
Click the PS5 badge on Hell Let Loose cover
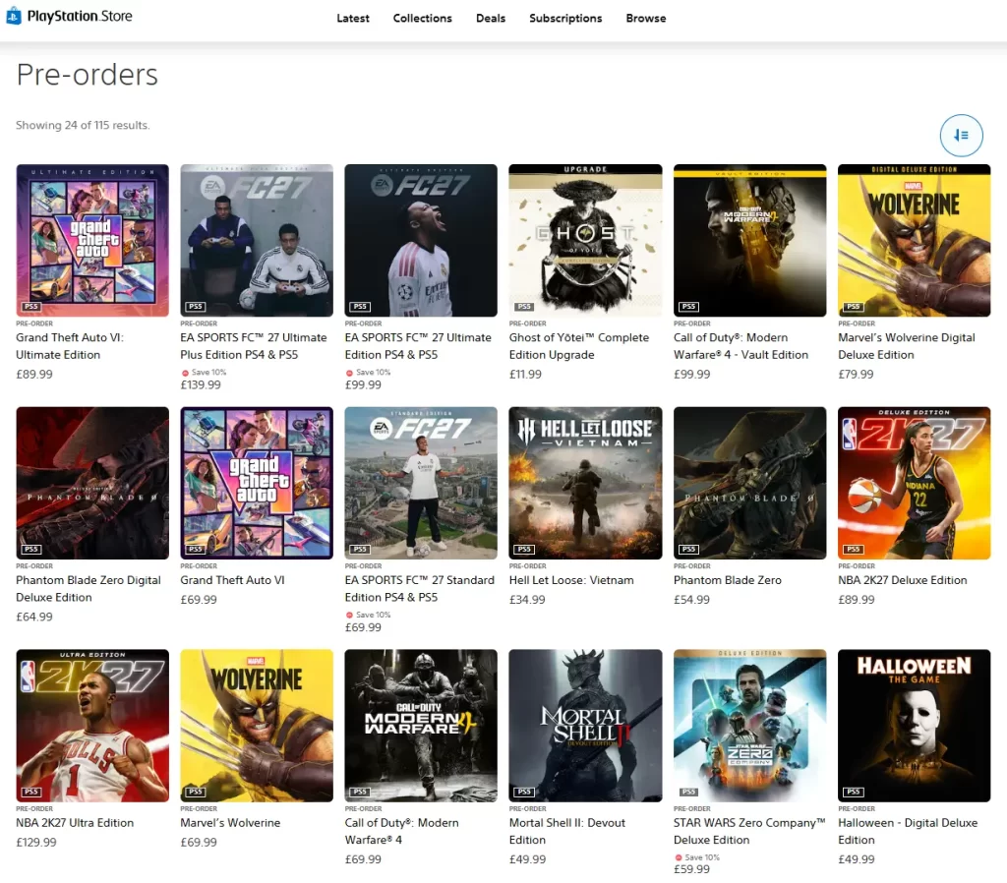525,549
